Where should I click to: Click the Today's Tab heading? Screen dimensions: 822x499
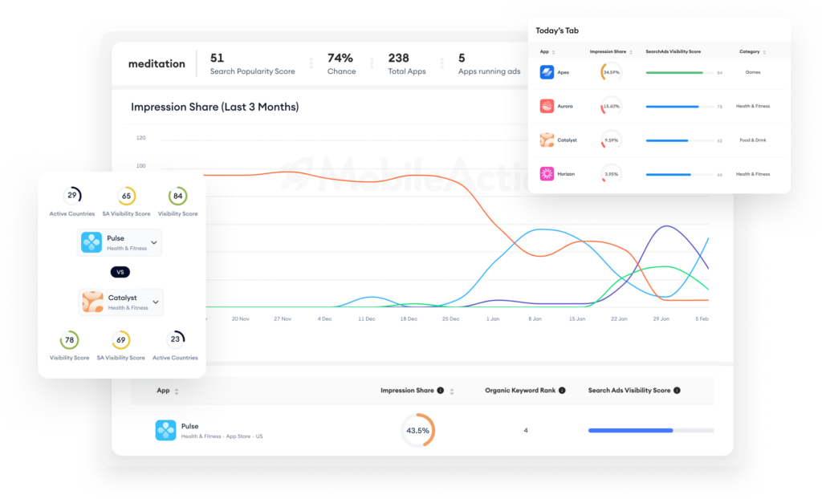(x=557, y=30)
